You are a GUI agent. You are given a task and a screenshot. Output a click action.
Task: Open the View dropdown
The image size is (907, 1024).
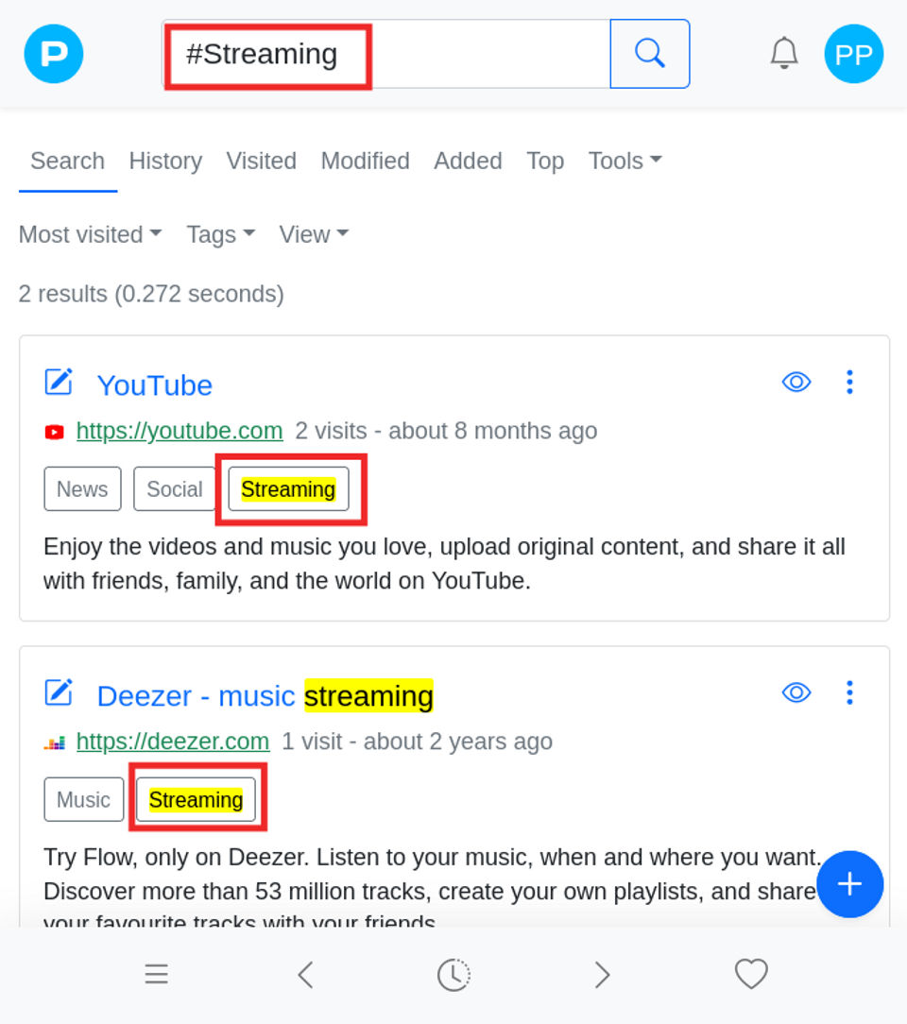click(314, 234)
